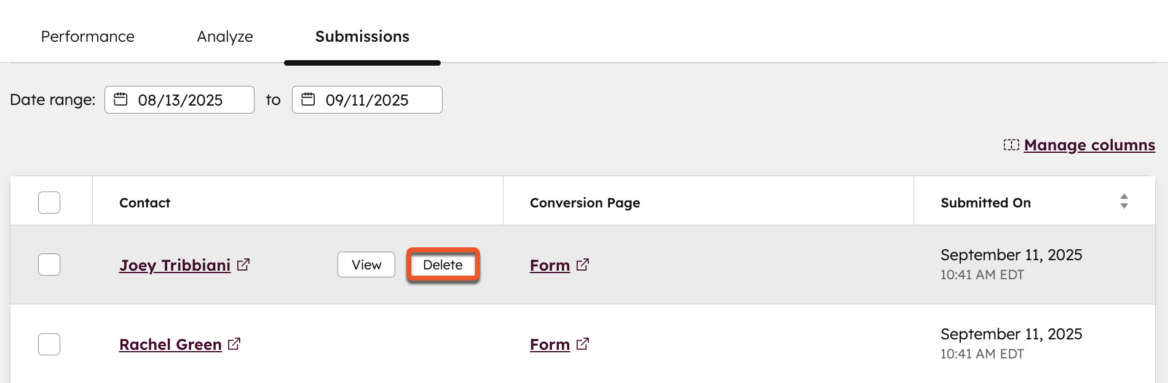
Task: View Joey Tribbiani's submission
Action: click(x=366, y=265)
